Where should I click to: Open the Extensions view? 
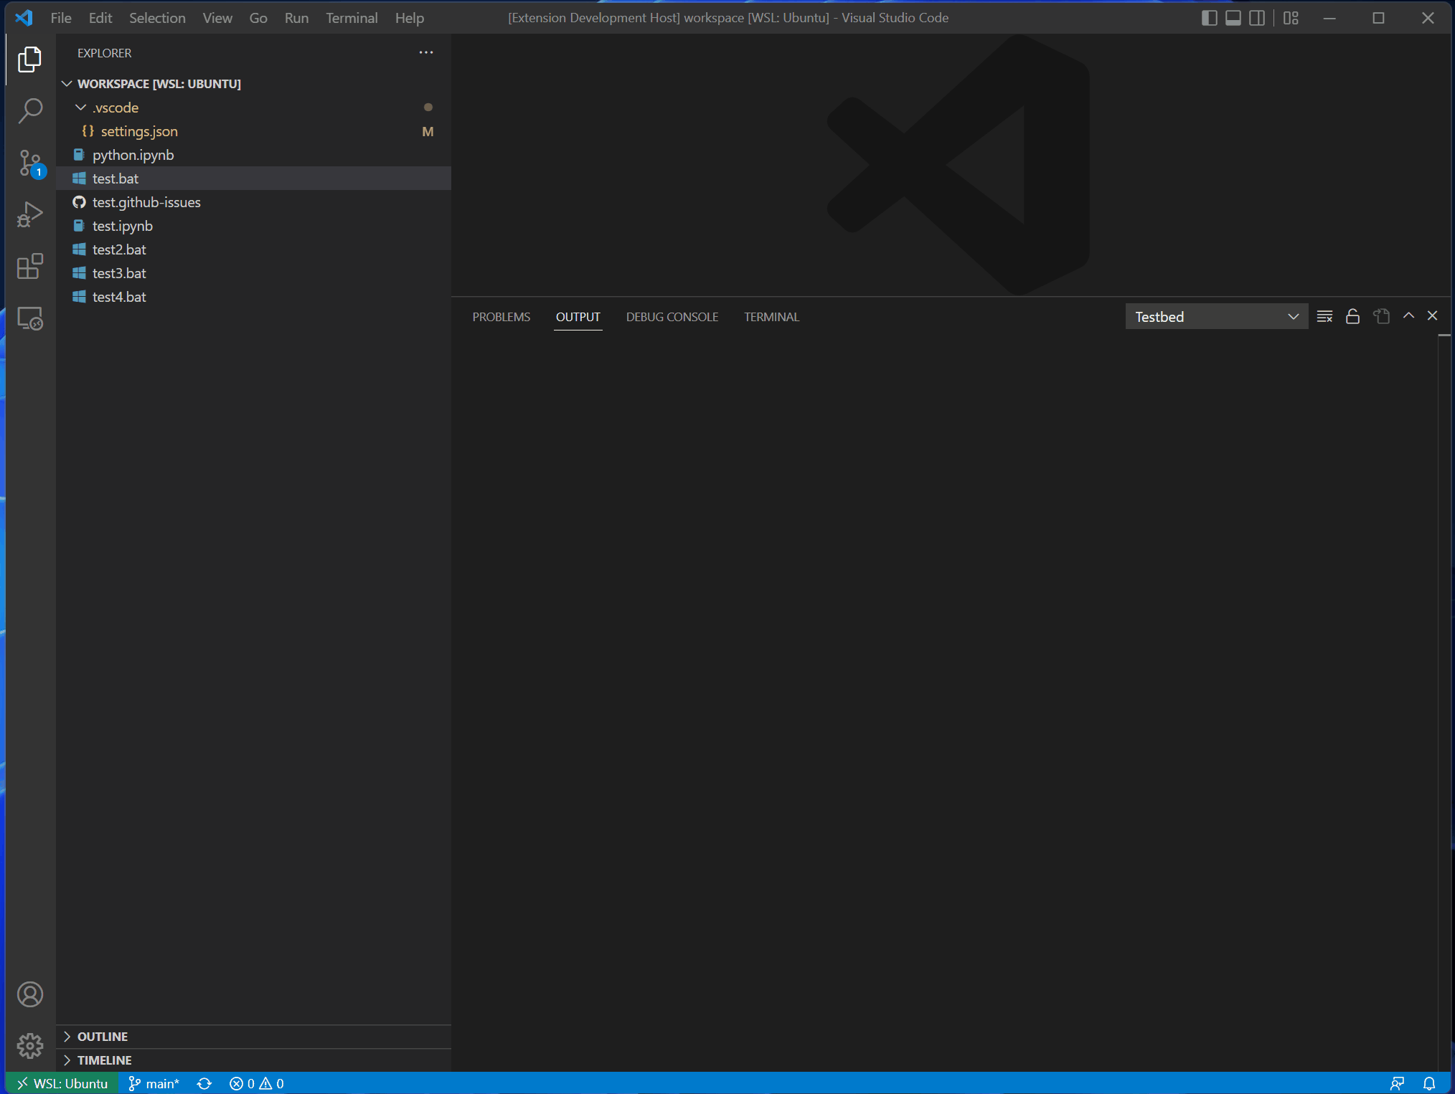(29, 265)
